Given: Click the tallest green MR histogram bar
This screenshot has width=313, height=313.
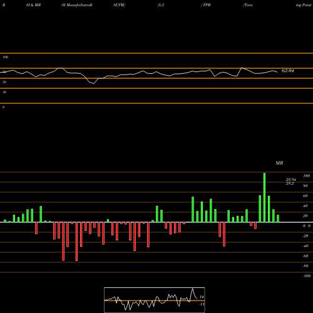Looking at the screenshot, I should click(x=264, y=197).
